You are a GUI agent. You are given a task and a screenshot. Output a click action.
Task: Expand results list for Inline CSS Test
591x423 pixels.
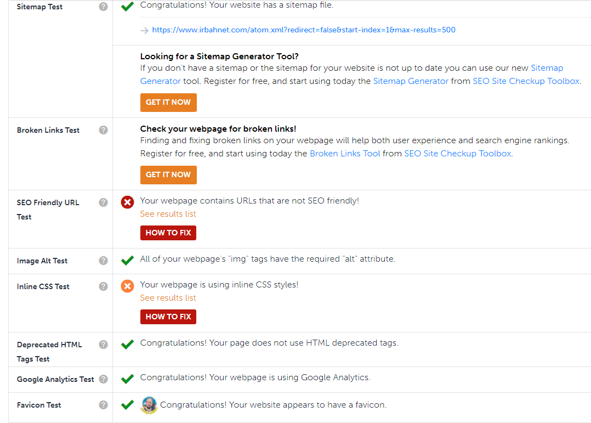pyautogui.click(x=168, y=298)
